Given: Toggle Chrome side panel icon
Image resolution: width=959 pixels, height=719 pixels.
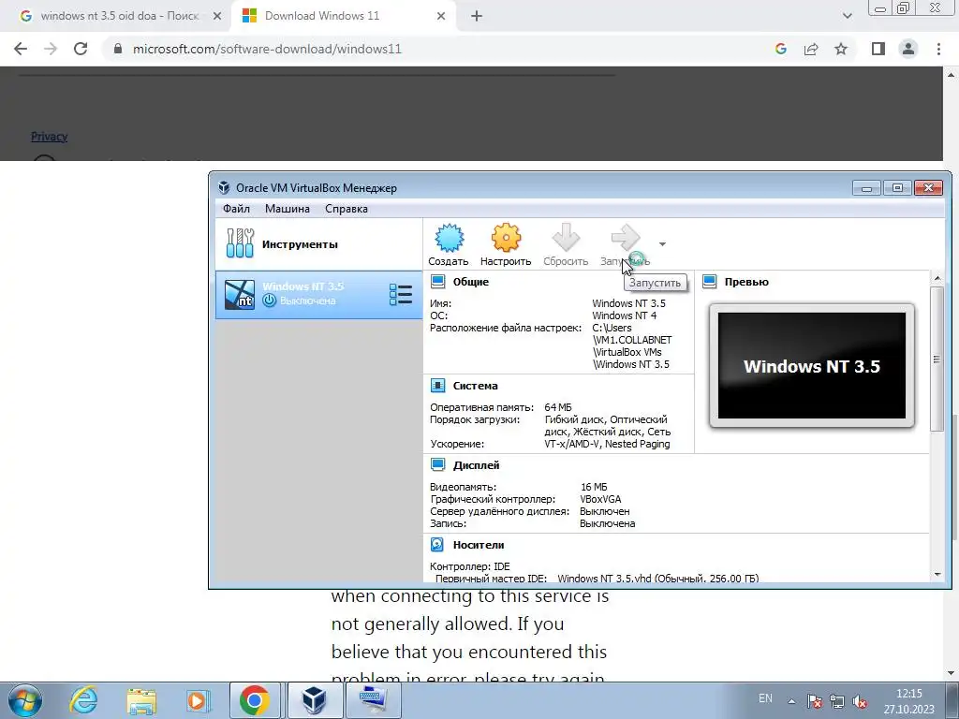Looking at the screenshot, I should (x=878, y=49).
